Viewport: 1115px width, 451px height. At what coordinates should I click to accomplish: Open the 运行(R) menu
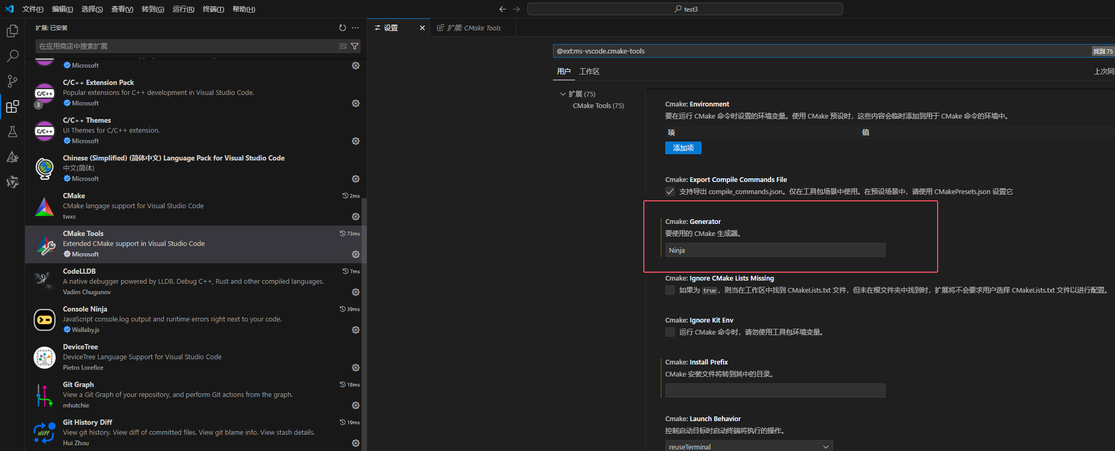tap(183, 9)
